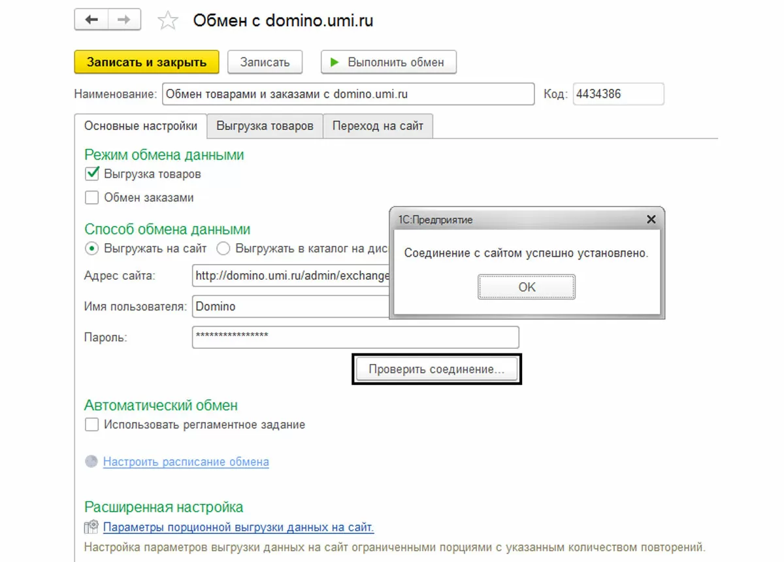Click the dialog title 1С:Предприятие
This screenshot has height=562, width=784.
point(435,220)
